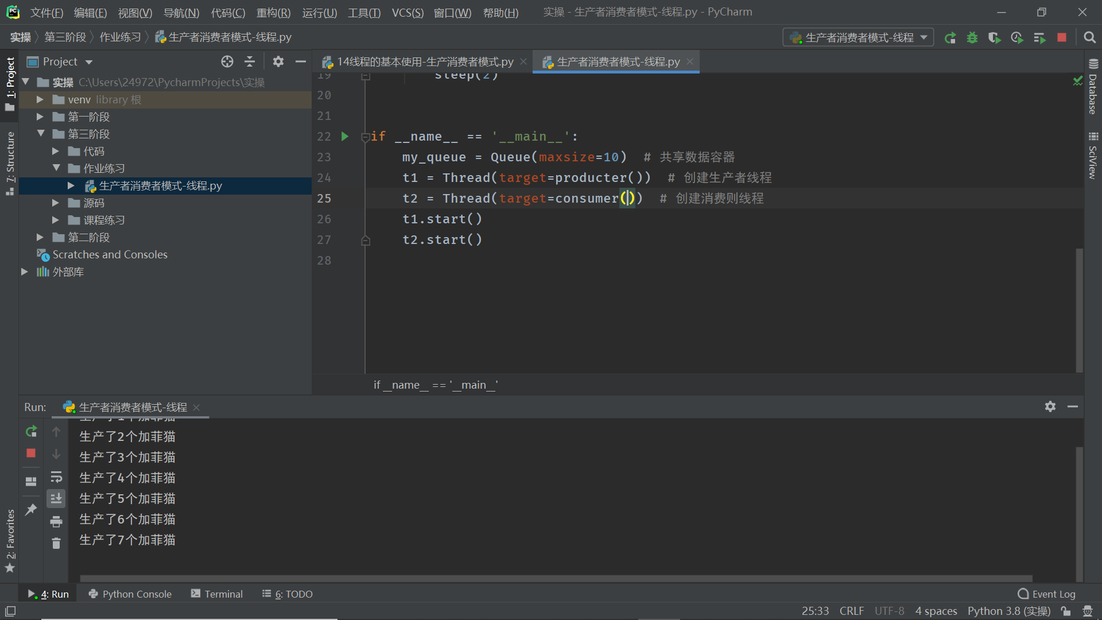Start debugging with the bug icon
Viewport: 1102px width, 620px height.
[972, 38]
